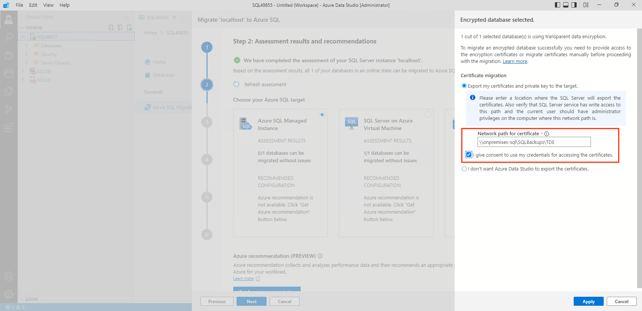
Task: Open Learn more link about certificate migration
Action: pyautogui.click(x=515, y=61)
